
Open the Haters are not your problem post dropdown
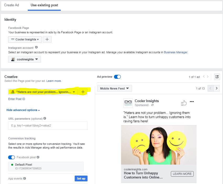(x=43, y=92)
